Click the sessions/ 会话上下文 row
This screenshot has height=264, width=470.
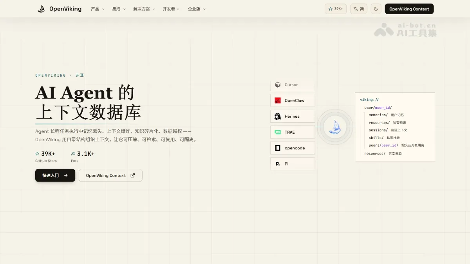click(388, 130)
